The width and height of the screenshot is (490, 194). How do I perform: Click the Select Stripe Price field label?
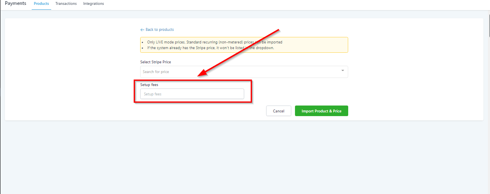click(156, 62)
